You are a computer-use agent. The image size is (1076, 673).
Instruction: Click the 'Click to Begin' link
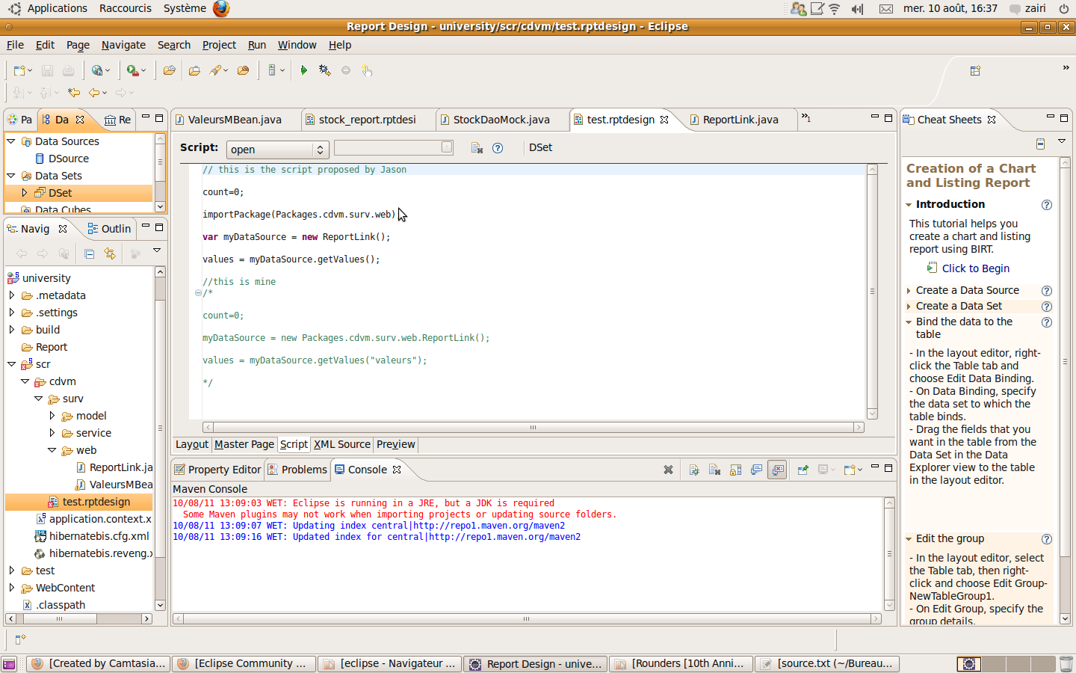975,268
